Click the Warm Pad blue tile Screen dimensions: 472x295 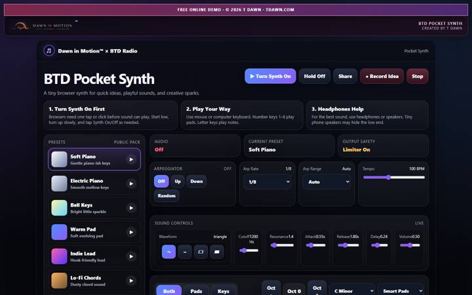(x=59, y=232)
